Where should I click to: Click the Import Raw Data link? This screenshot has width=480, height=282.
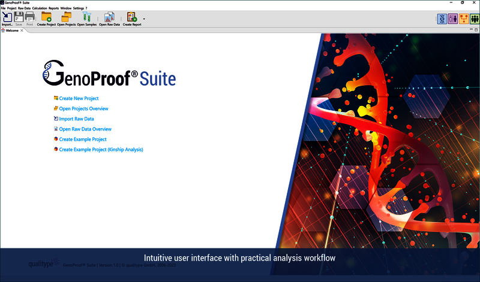point(77,119)
